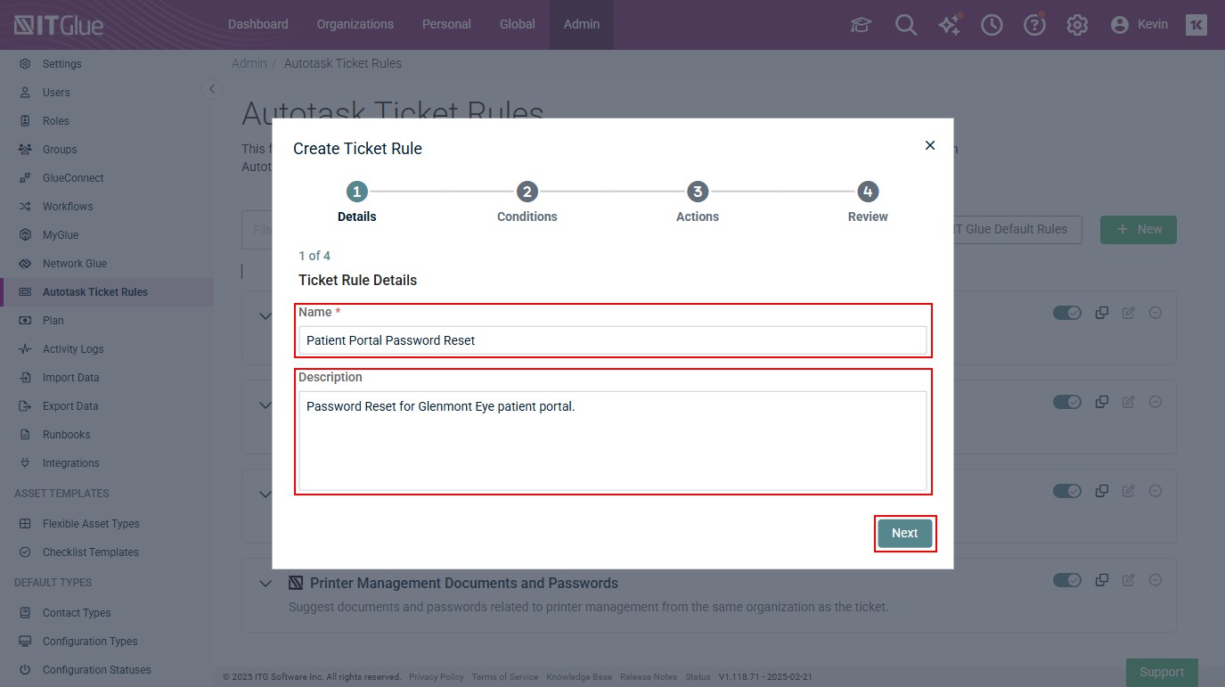This screenshot has width=1225, height=687.
Task: Click into the Description text area
Action: (613, 440)
